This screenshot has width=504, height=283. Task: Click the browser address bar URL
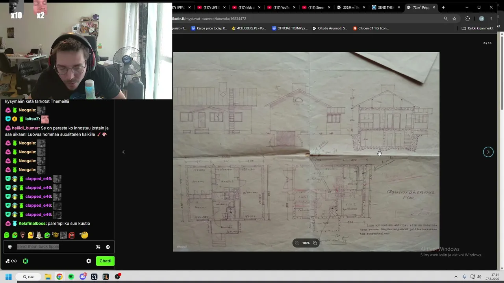[x=210, y=18]
